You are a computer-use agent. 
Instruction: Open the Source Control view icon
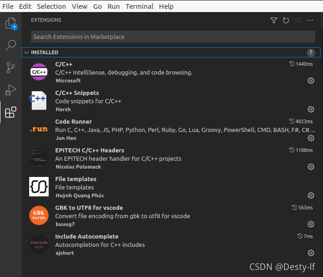11,68
